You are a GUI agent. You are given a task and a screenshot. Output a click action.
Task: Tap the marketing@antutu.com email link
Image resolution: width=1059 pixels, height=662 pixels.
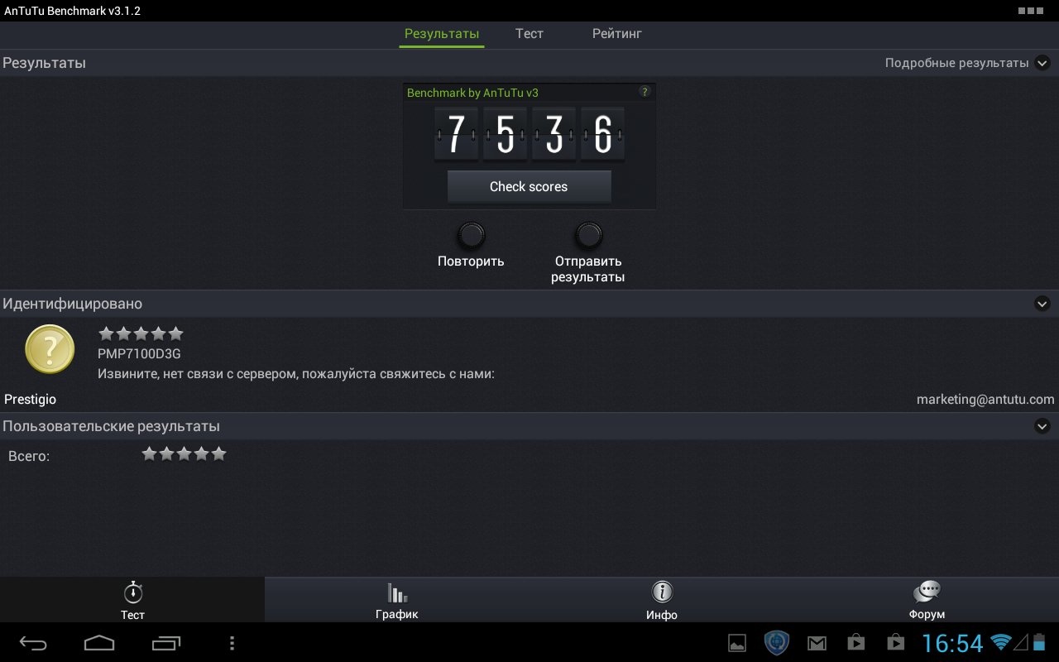[985, 399]
